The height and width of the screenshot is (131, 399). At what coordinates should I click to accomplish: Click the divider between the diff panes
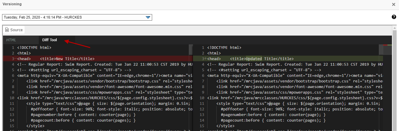[x=191, y=88]
